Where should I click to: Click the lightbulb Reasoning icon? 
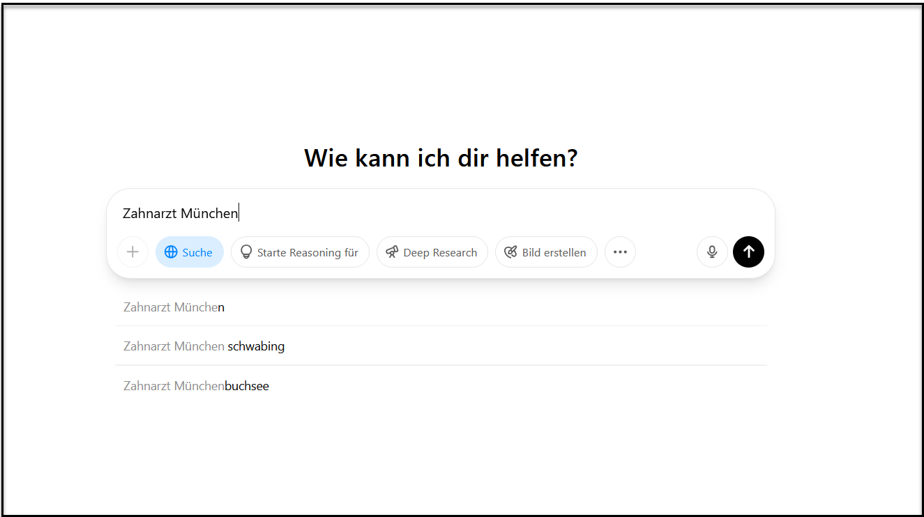245,252
